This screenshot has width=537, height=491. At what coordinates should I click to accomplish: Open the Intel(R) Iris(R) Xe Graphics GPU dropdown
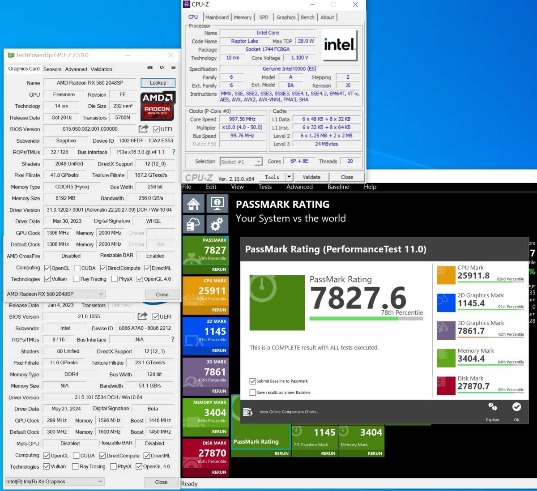click(55, 482)
